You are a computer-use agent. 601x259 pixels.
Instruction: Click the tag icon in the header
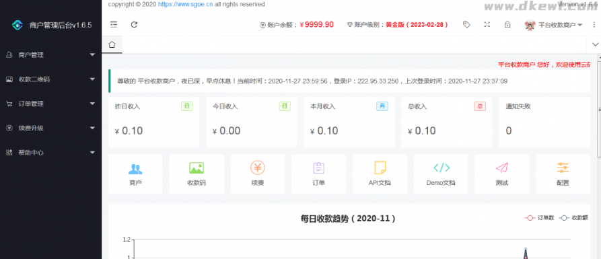[x=466, y=24]
